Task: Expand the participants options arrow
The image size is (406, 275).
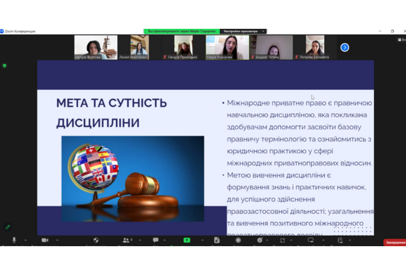Action: pos(141,240)
